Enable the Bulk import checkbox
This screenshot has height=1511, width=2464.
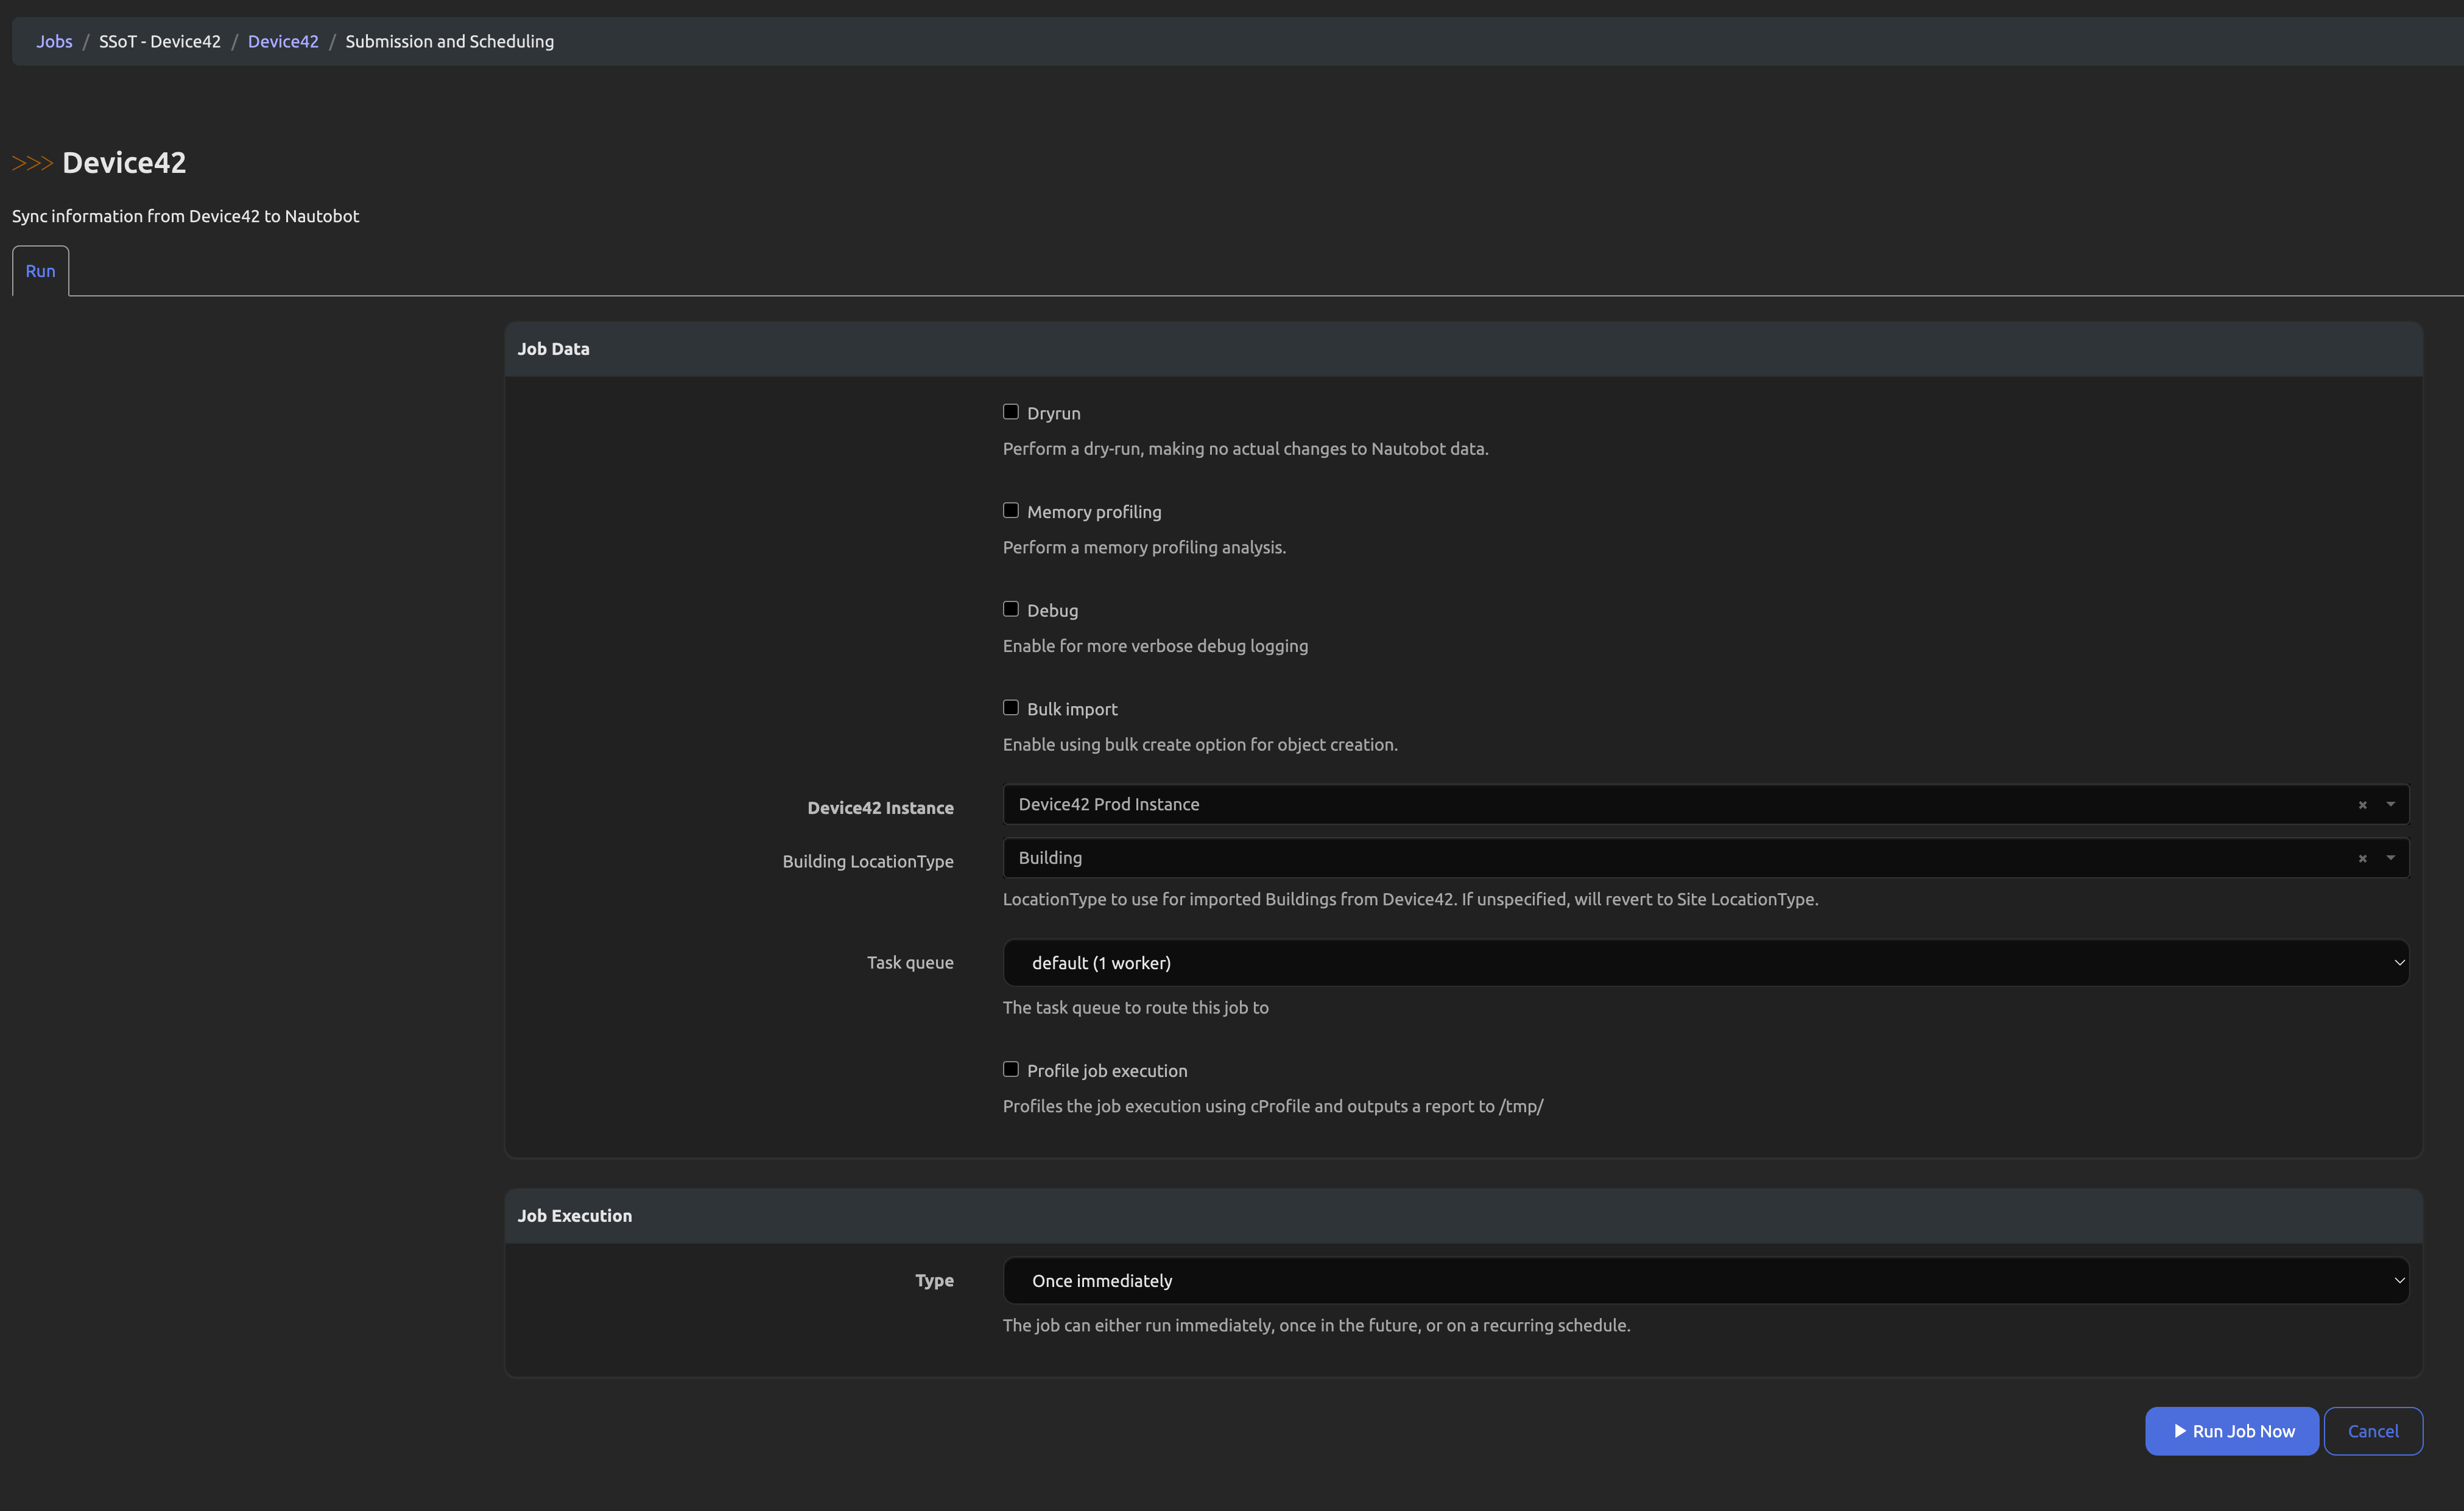click(1011, 707)
